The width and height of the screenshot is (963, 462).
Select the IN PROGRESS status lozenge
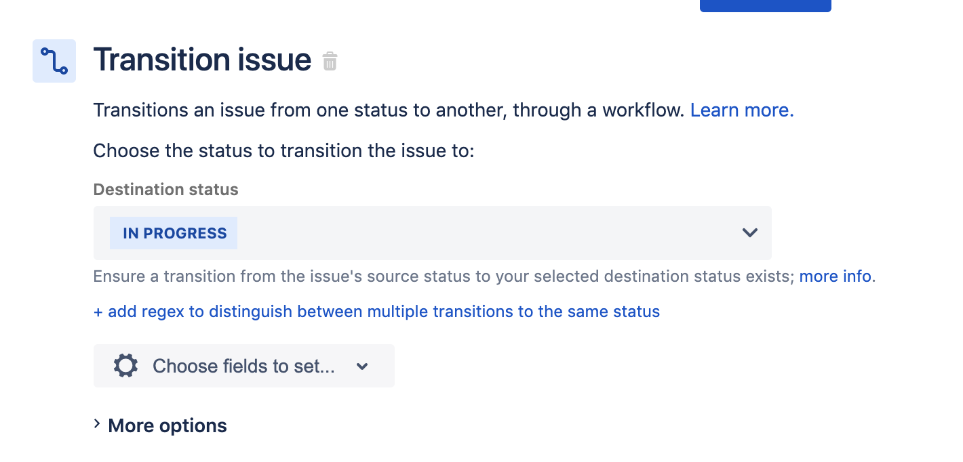(174, 232)
